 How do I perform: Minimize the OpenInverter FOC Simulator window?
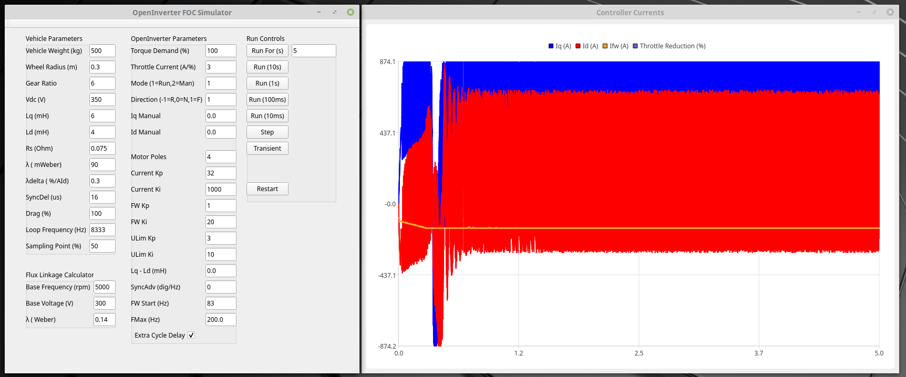pos(318,12)
